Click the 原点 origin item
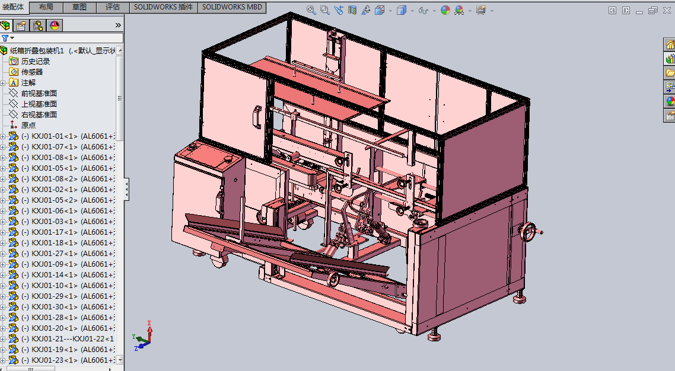Viewport: 675px width, 371px height. click(x=28, y=125)
